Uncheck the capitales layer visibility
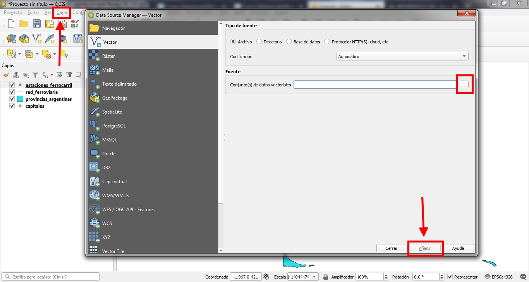 [x=12, y=106]
